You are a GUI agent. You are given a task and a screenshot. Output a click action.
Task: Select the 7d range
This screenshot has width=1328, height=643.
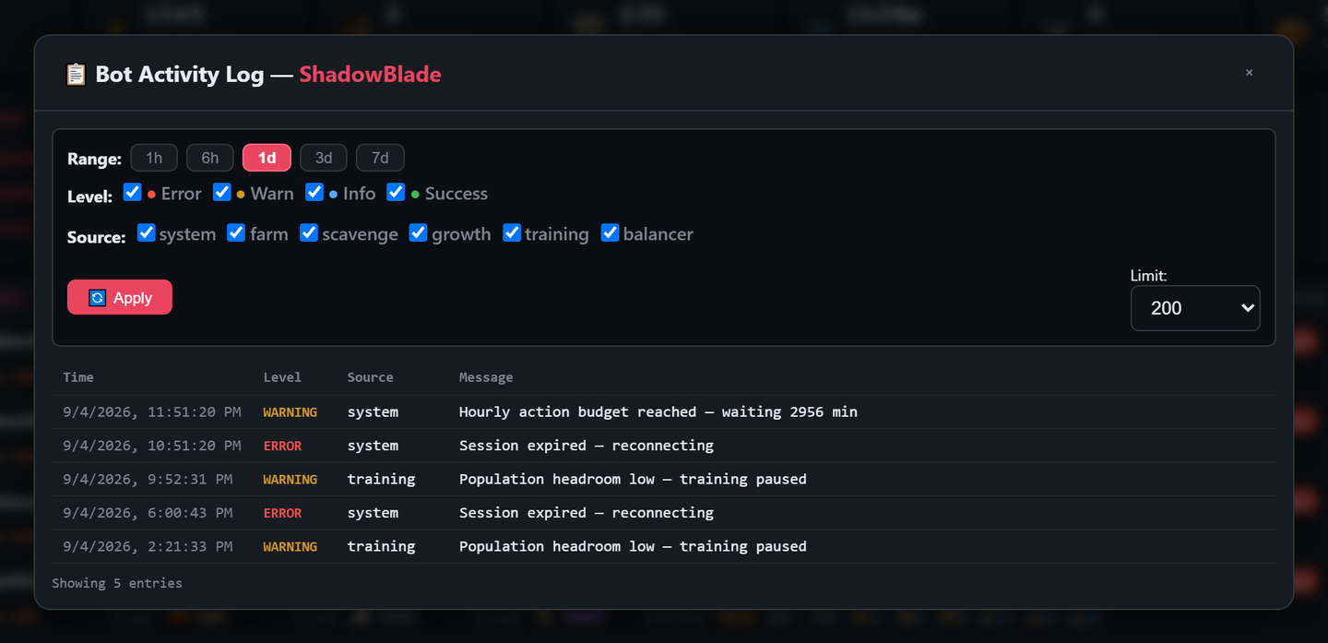tap(380, 158)
